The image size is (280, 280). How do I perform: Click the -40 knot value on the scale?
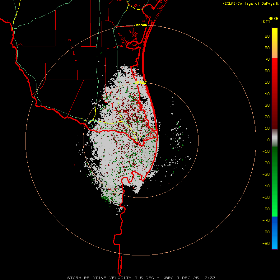(266, 186)
